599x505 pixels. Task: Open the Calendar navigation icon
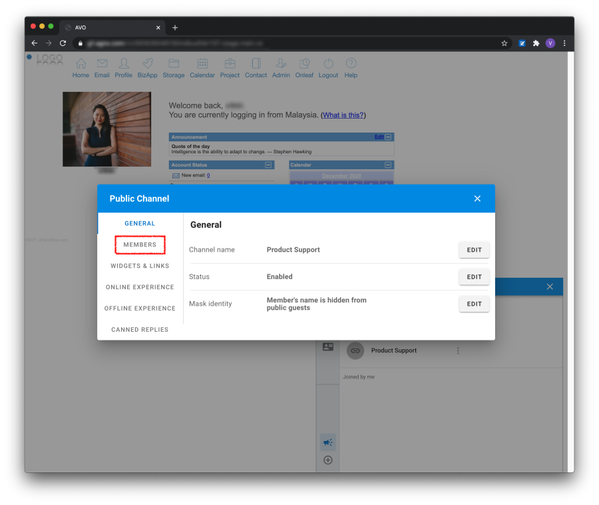click(x=202, y=64)
